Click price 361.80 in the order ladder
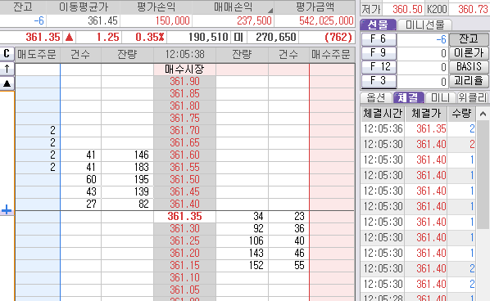 point(184,106)
